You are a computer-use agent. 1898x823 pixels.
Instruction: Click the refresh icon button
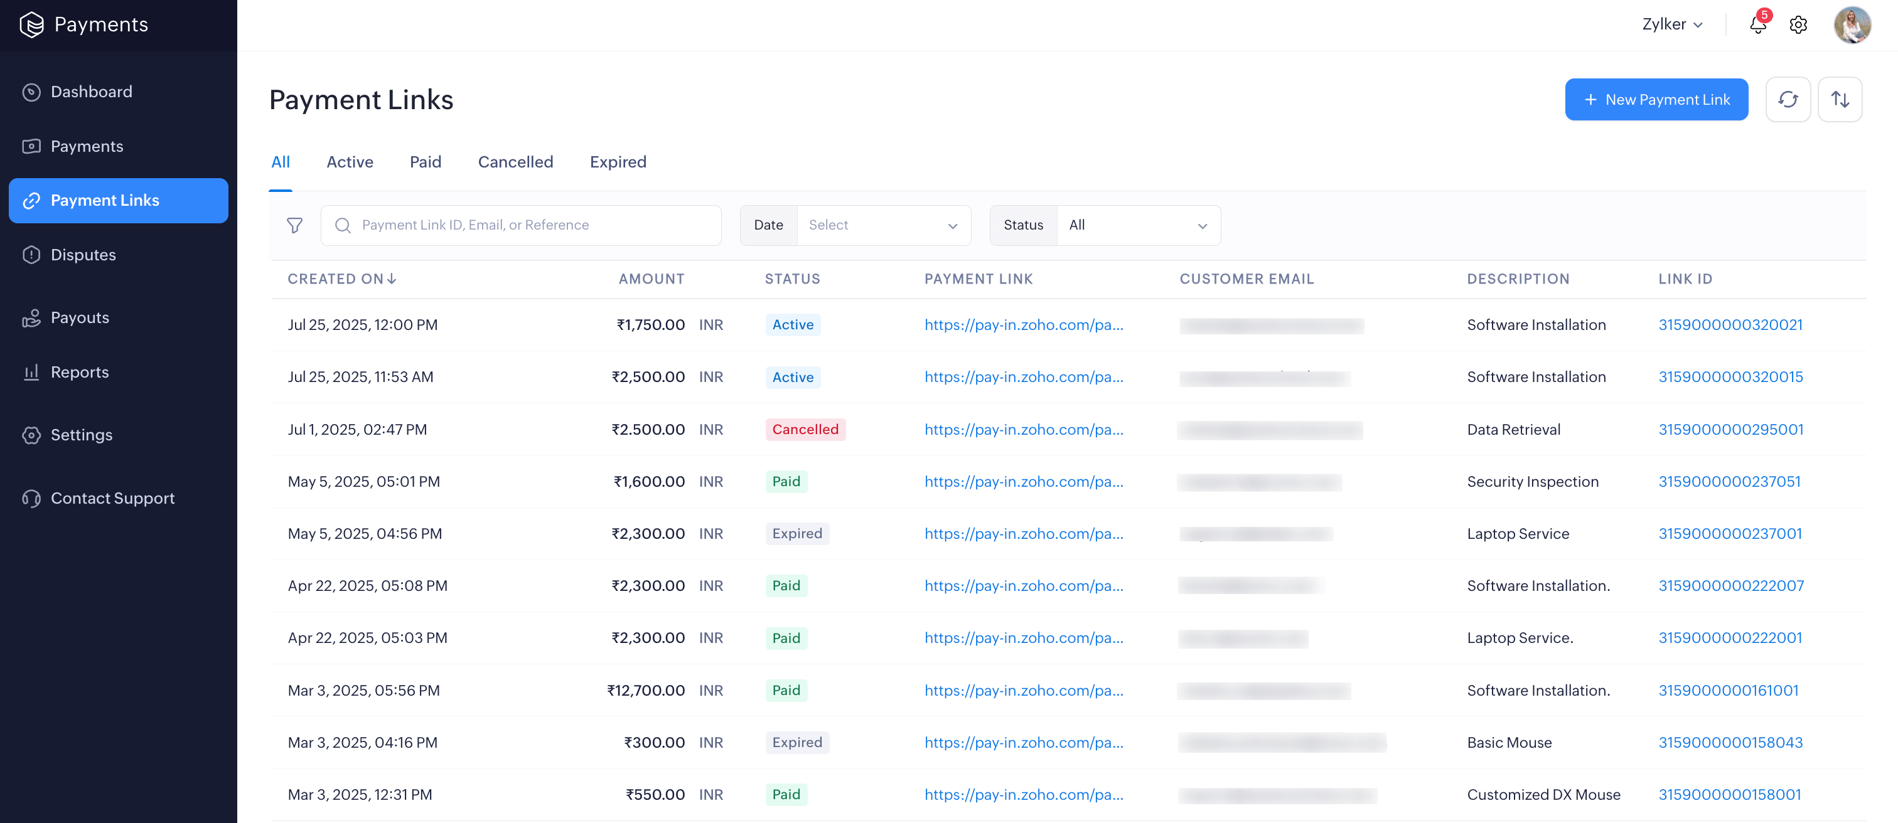tap(1788, 99)
